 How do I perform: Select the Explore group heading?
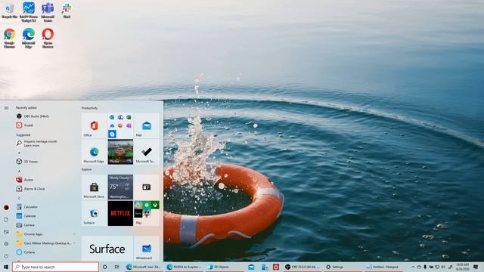pos(86,169)
